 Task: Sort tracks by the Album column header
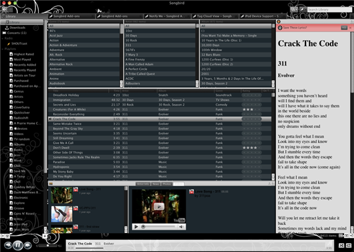186,91
